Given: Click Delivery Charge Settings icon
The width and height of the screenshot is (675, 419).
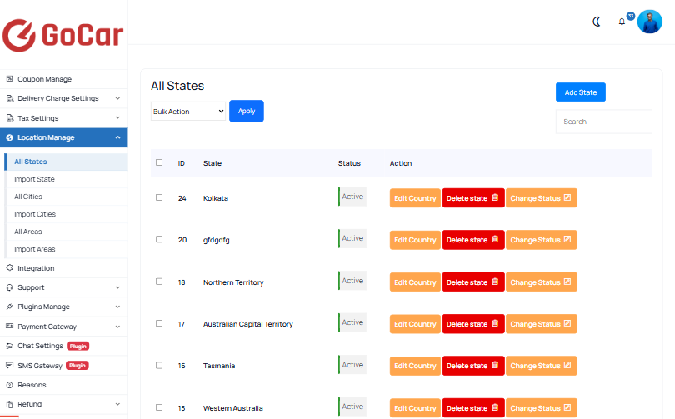Looking at the screenshot, I should 9,98.
